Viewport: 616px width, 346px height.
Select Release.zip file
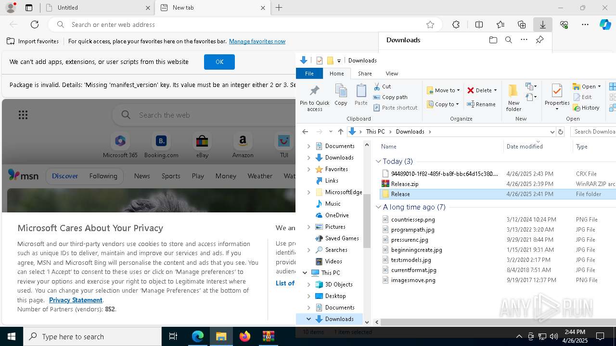pyautogui.click(x=405, y=184)
